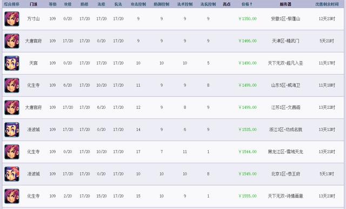Select the 攻击控制 column header

click(138, 4)
